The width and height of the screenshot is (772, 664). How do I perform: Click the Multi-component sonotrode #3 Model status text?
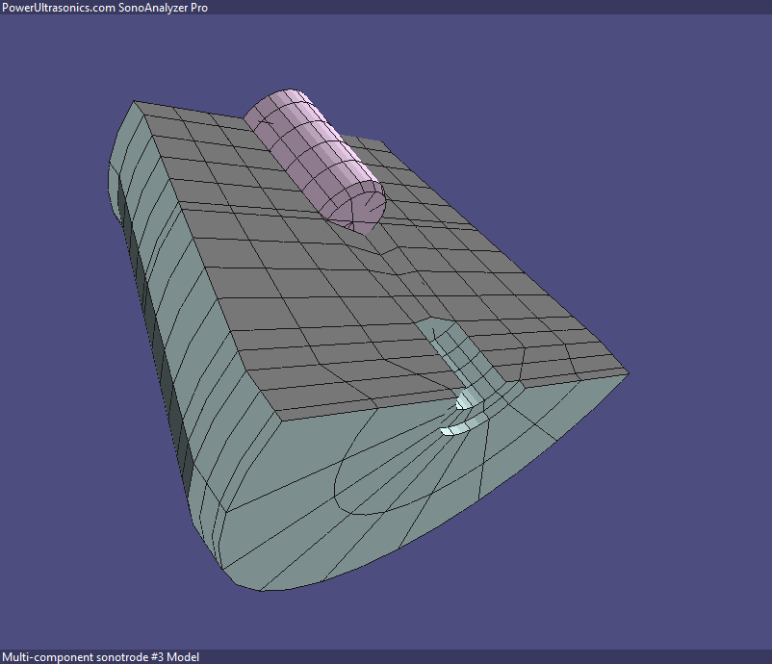point(101,657)
